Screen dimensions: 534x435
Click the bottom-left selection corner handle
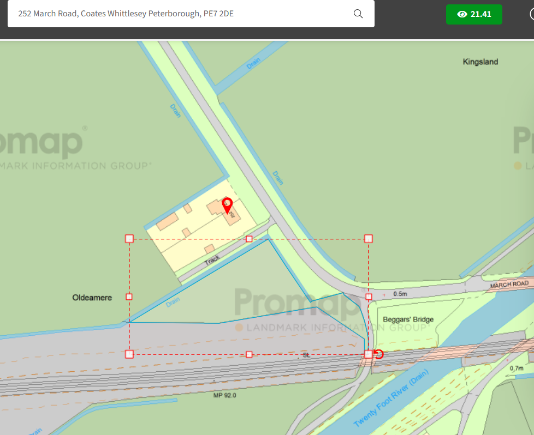(129, 354)
